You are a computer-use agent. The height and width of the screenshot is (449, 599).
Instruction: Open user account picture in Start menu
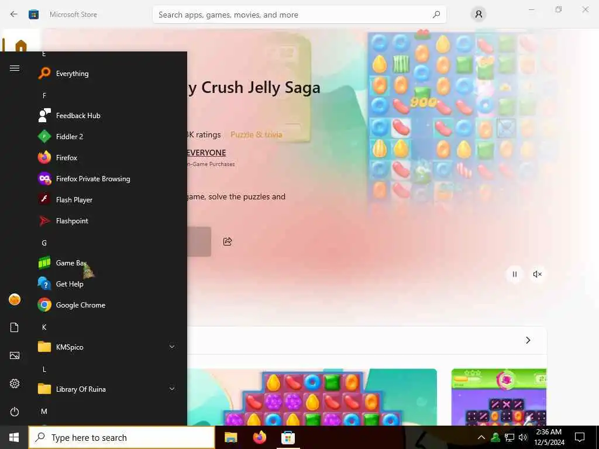click(x=15, y=299)
